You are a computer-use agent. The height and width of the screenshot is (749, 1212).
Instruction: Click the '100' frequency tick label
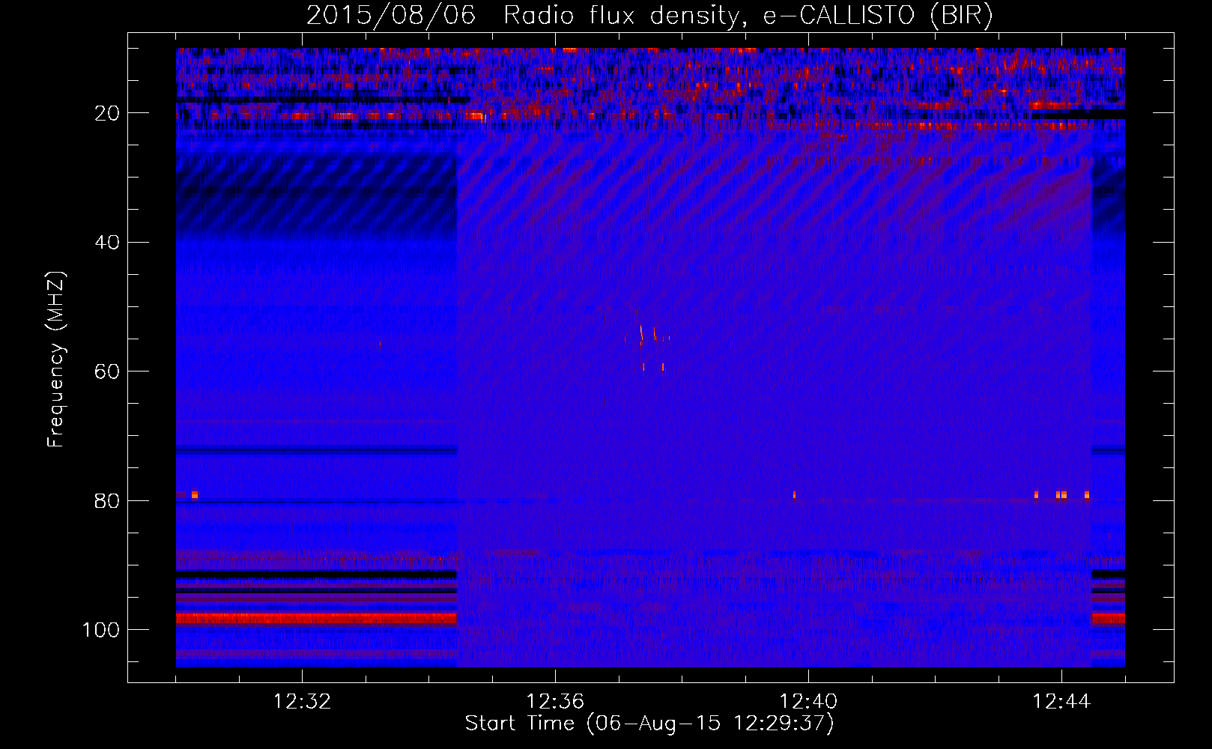(101, 630)
